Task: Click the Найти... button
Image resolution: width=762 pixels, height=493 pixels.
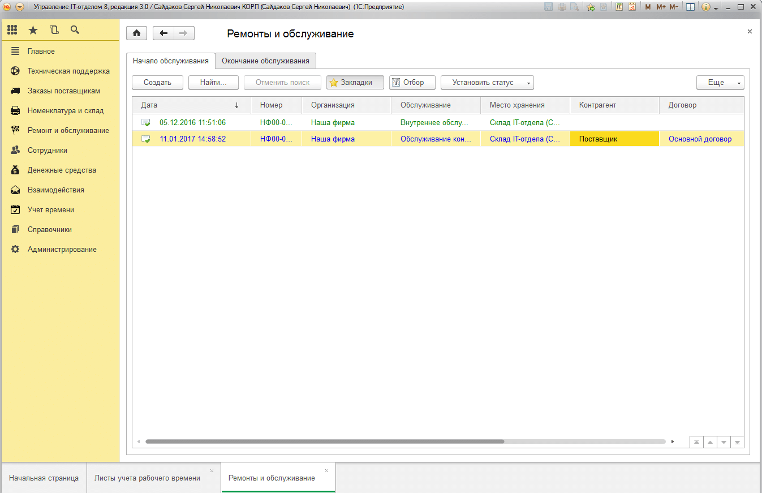Action: click(213, 83)
